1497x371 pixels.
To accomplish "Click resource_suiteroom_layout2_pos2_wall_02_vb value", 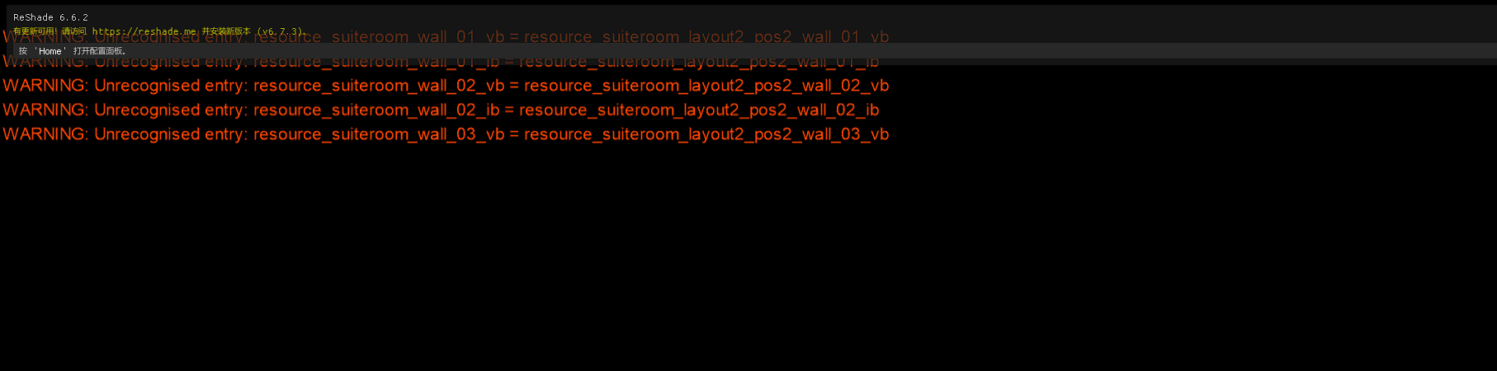I will click(x=706, y=86).
